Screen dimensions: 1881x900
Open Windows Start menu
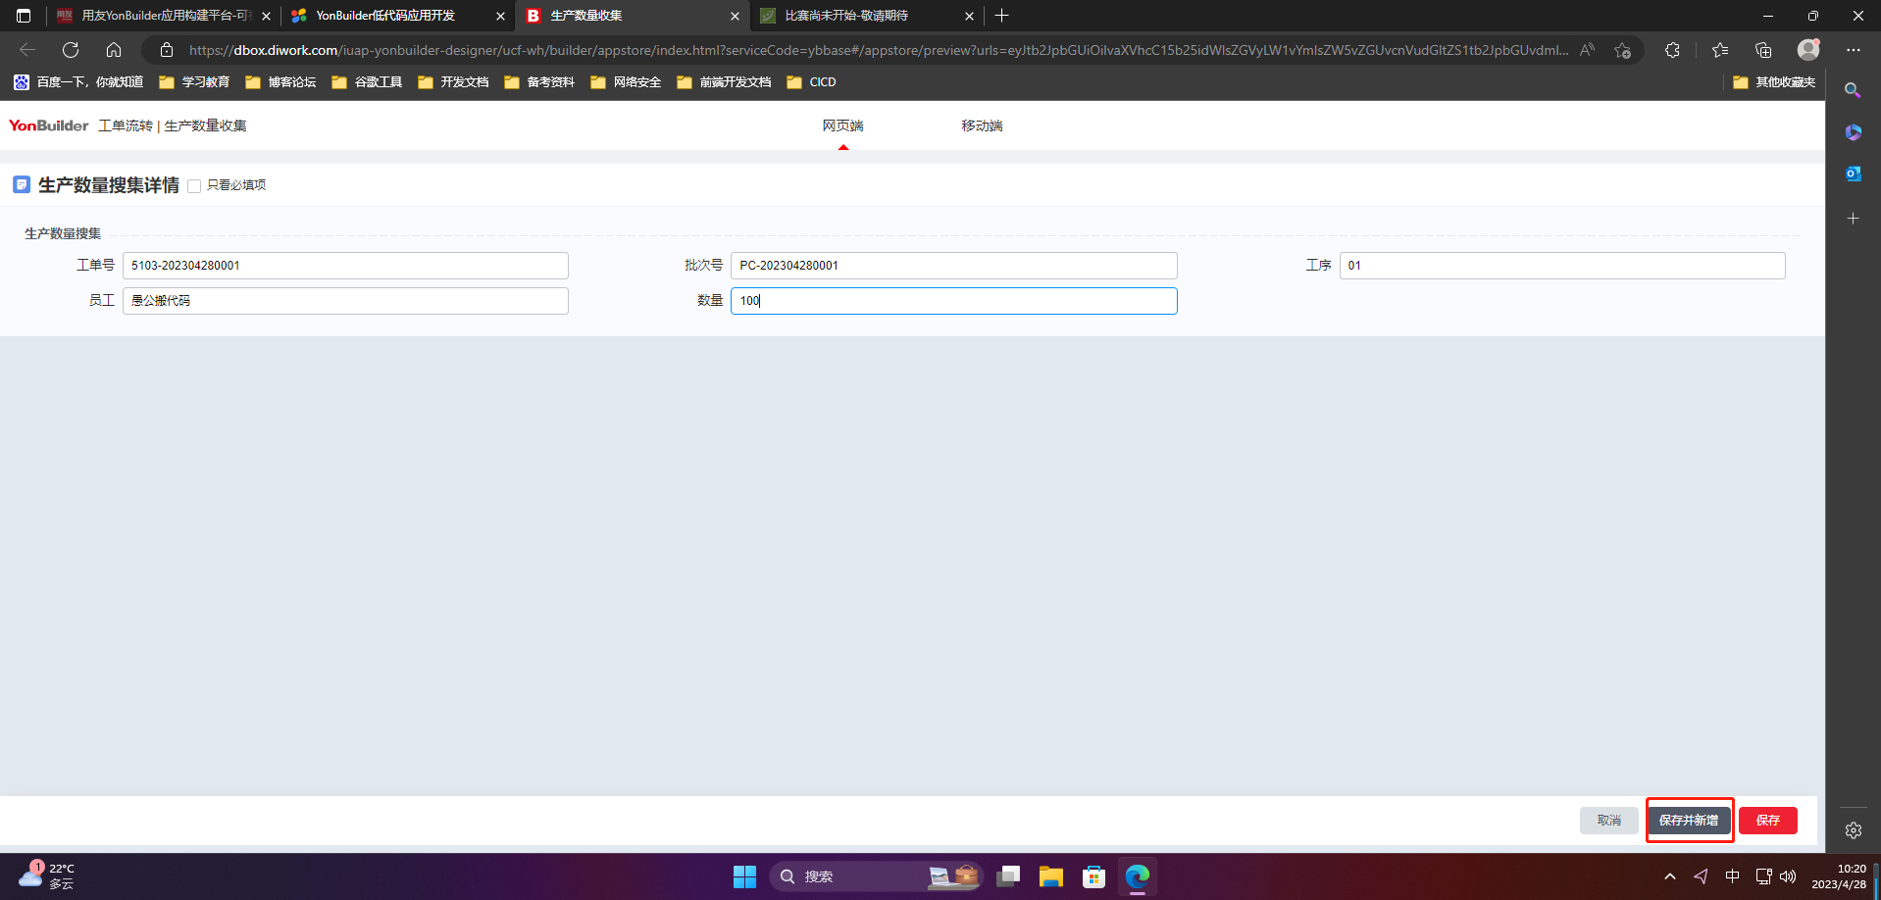point(744,876)
